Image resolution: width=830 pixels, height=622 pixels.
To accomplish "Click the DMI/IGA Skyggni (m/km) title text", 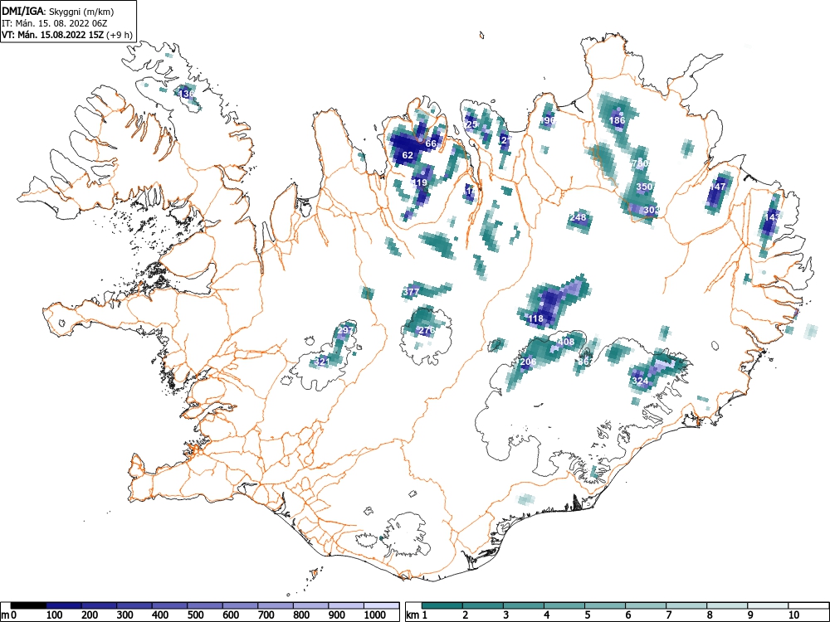I will point(58,11).
